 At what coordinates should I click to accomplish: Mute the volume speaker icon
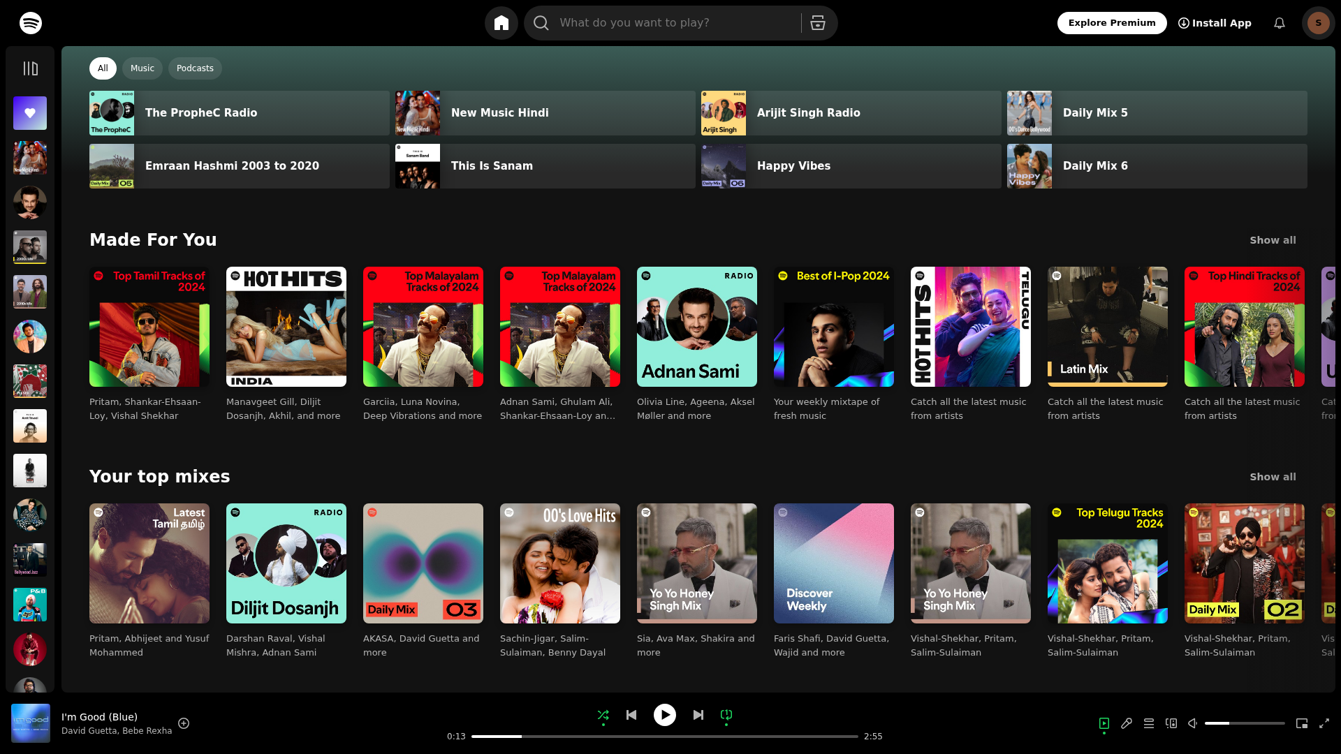tap(1193, 723)
